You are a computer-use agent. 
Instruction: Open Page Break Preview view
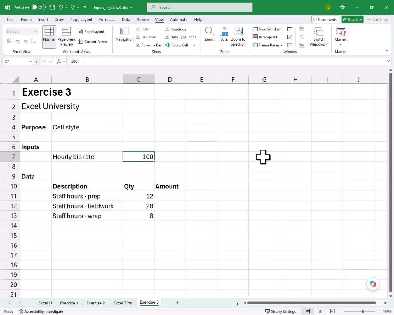(67, 37)
